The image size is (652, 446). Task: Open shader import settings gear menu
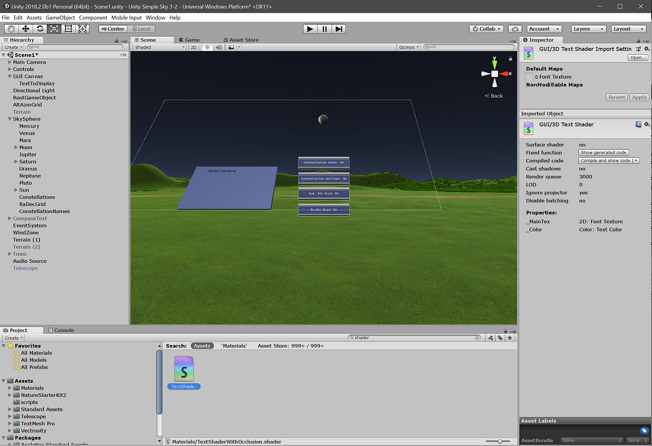647,48
